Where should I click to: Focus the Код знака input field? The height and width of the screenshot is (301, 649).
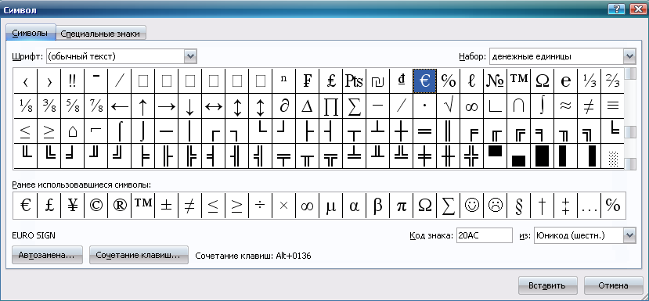tap(485, 235)
